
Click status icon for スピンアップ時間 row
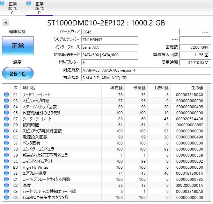(6, 101)
